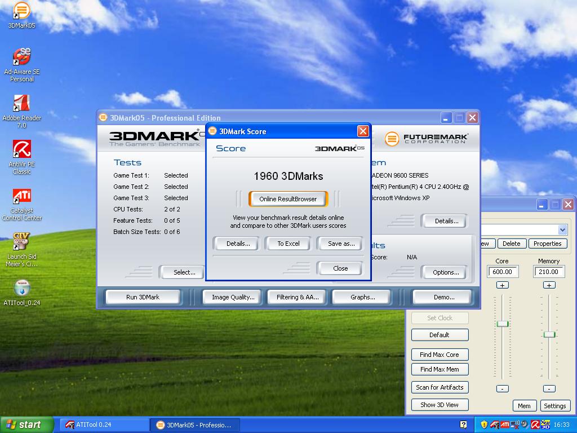Decrease Memory clock with the minus button
Image resolution: width=577 pixels, height=433 pixels.
tap(549, 388)
